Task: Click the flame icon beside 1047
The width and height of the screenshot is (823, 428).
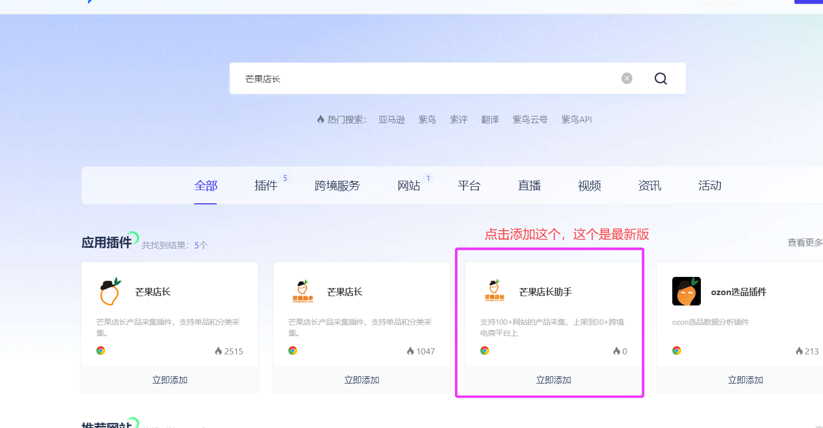Action: click(x=410, y=351)
